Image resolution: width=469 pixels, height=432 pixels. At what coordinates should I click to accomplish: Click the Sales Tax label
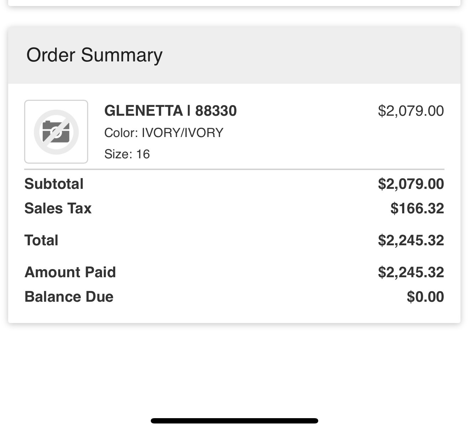tap(58, 208)
